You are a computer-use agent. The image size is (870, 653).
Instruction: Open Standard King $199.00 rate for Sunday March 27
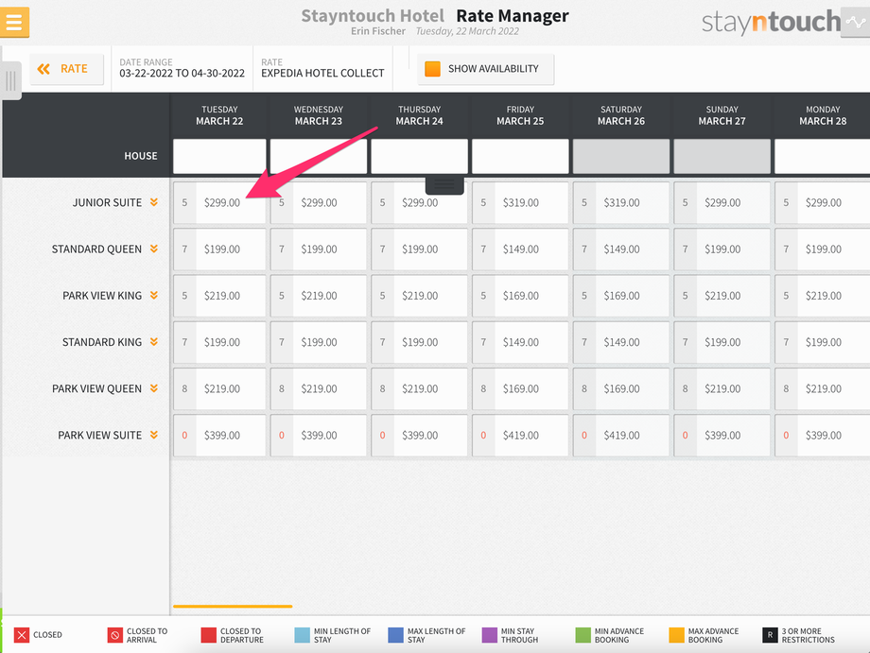tap(722, 343)
